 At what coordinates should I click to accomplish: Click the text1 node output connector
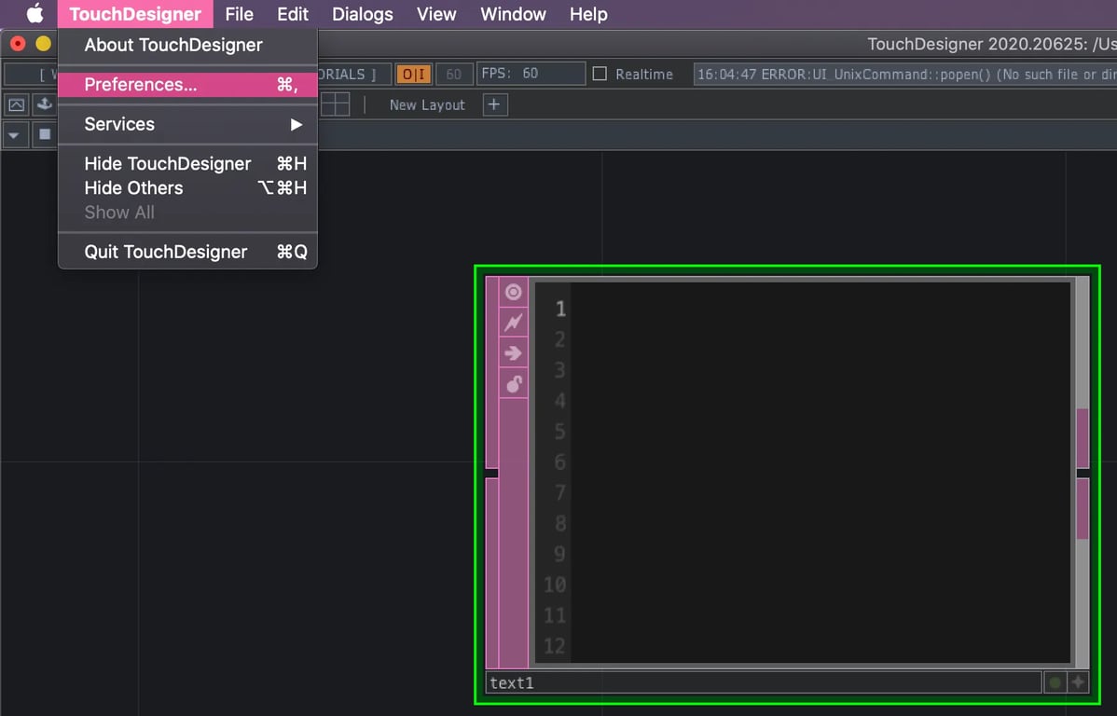click(x=1083, y=473)
